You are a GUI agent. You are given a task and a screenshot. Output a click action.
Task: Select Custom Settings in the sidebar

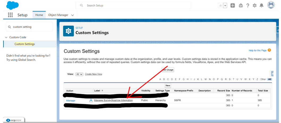tap(24, 44)
